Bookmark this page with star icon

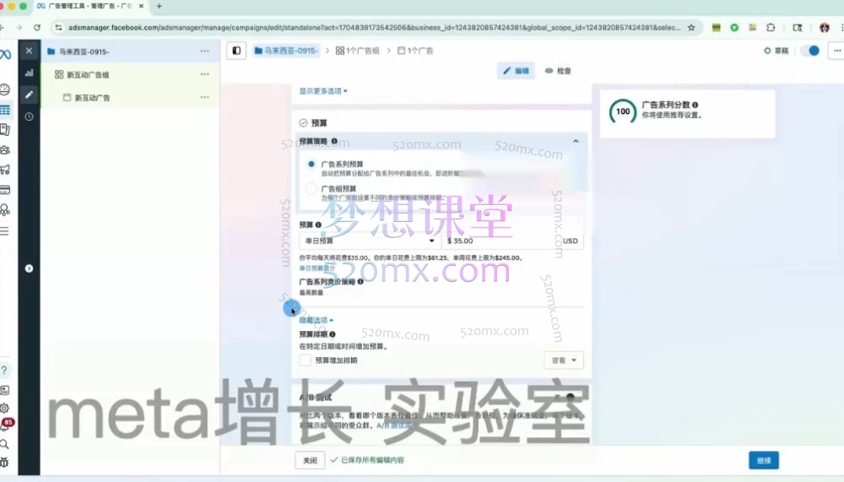[x=691, y=28]
